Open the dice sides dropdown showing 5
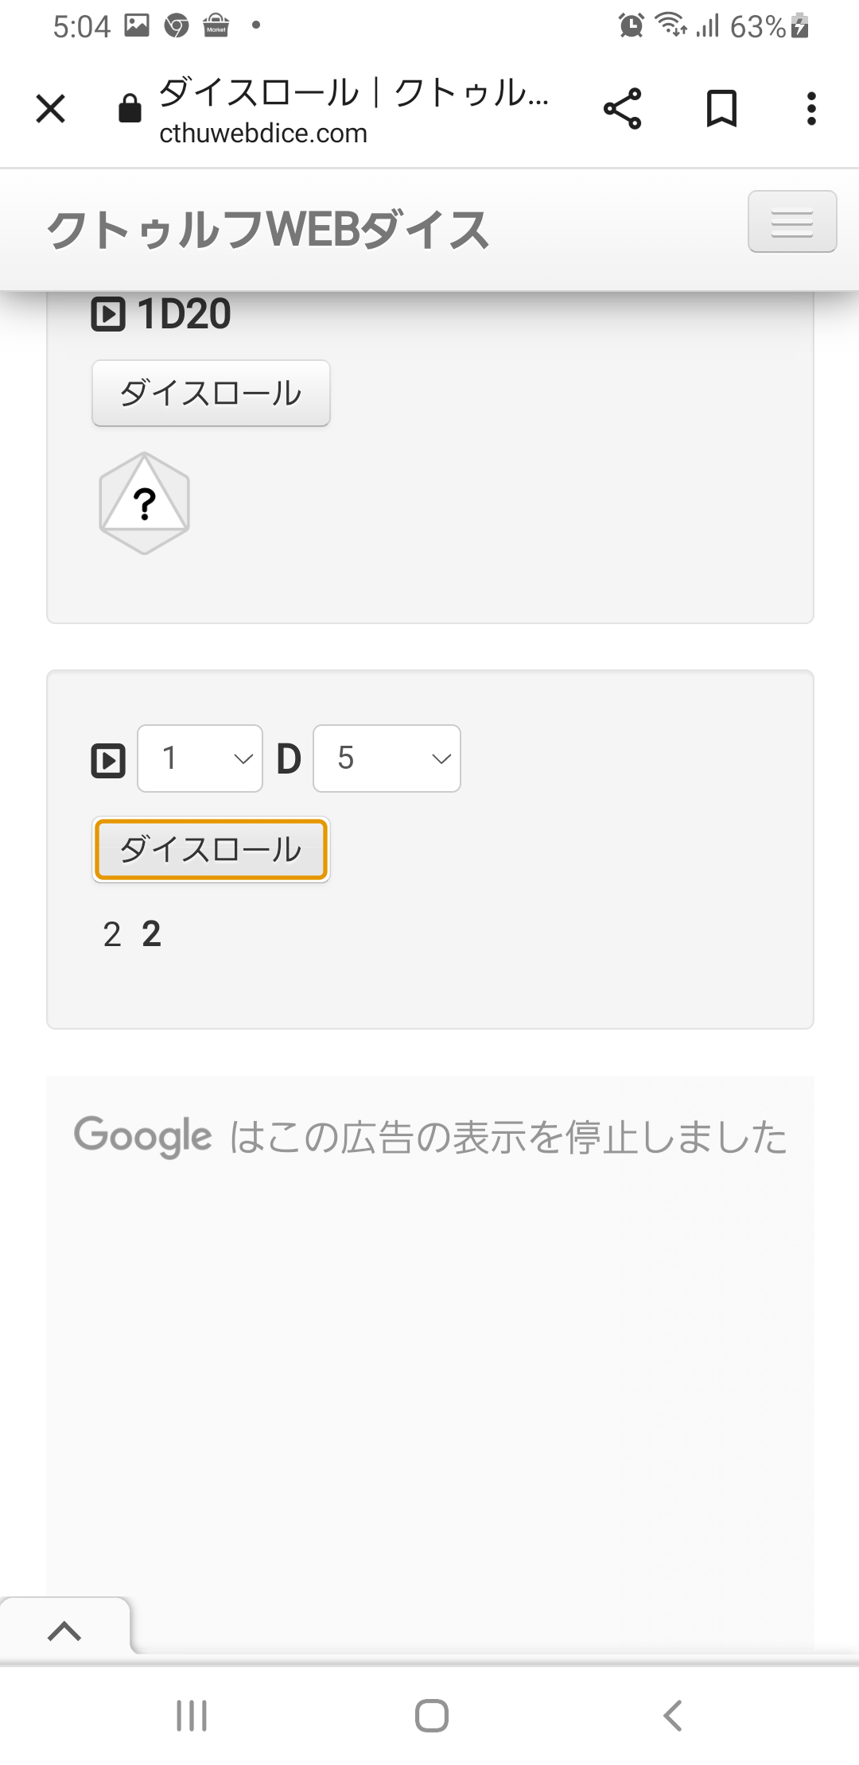The width and height of the screenshot is (859, 1765). coord(387,758)
